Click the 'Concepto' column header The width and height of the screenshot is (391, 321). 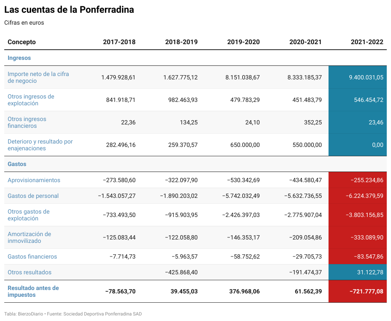click(22, 42)
